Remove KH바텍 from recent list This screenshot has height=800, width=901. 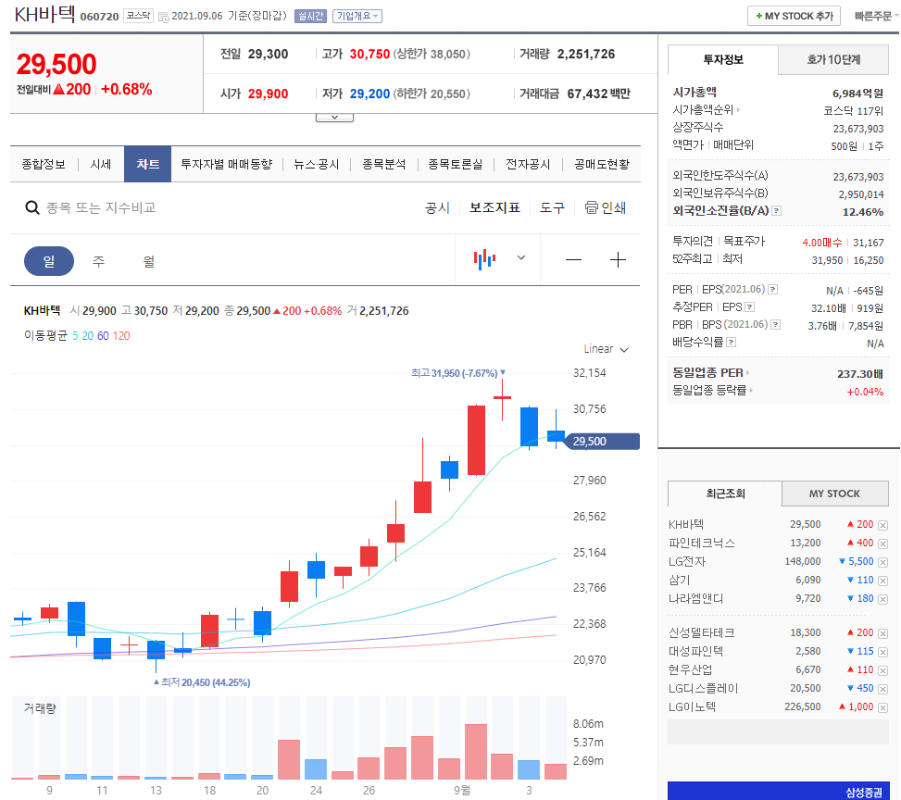[882, 525]
